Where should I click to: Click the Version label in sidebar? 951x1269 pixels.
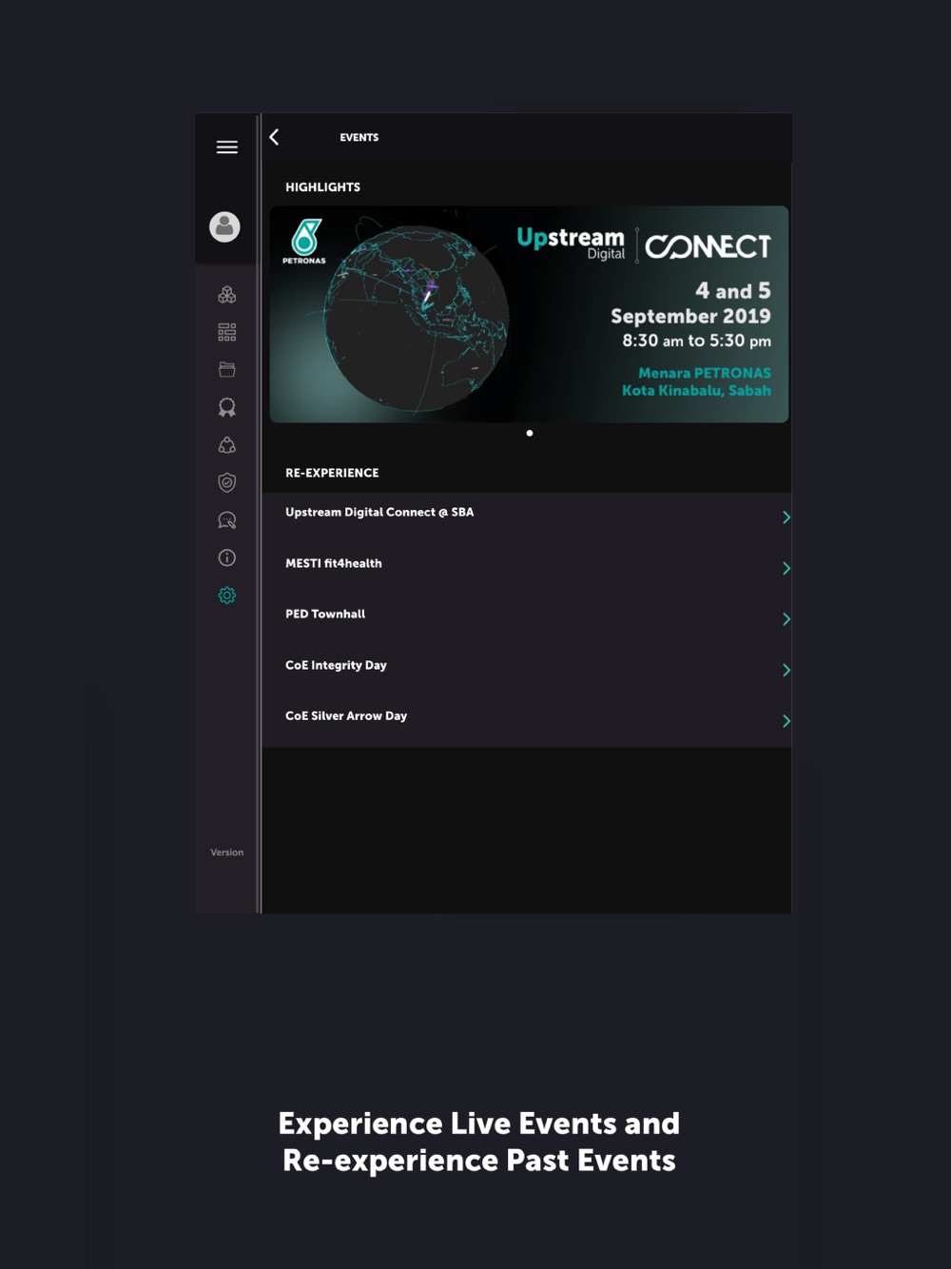point(226,852)
